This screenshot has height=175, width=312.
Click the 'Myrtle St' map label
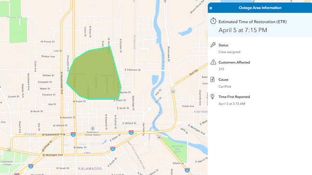[126, 93]
